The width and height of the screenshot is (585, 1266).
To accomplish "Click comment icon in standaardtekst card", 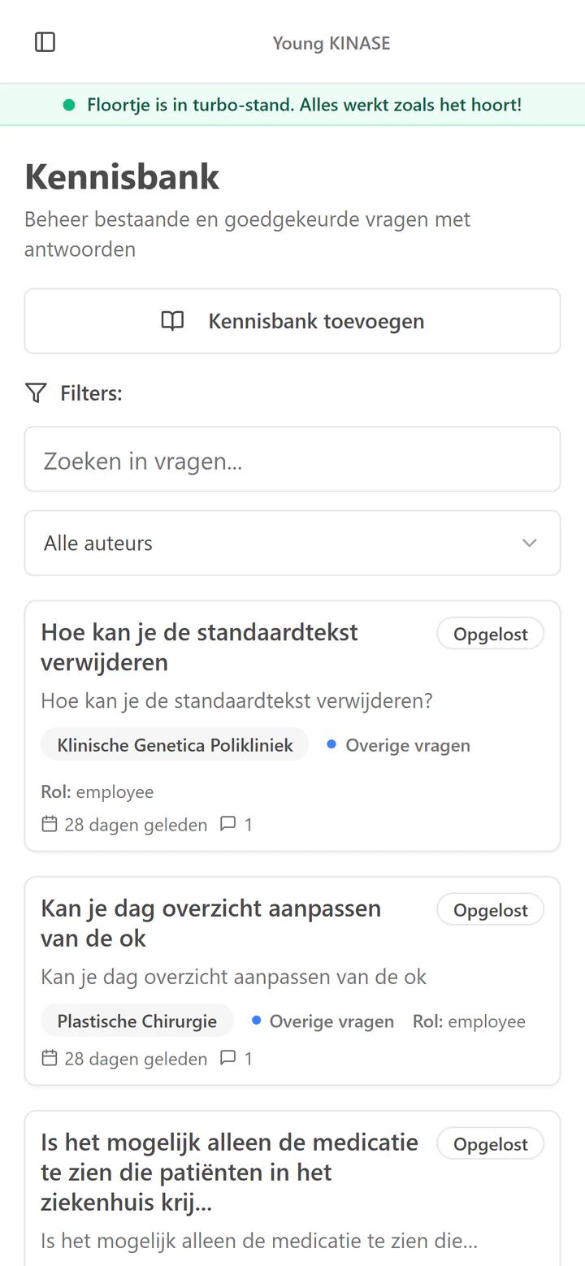I will pyautogui.click(x=228, y=824).
